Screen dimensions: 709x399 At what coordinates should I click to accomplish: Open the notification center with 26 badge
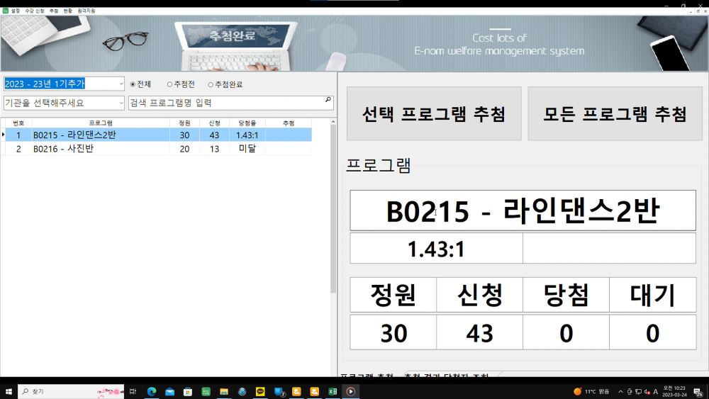[698, 392]
